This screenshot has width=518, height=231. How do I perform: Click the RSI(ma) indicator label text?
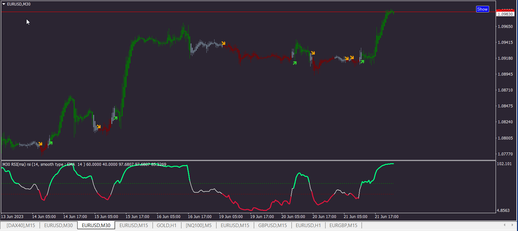pos(84,164)
